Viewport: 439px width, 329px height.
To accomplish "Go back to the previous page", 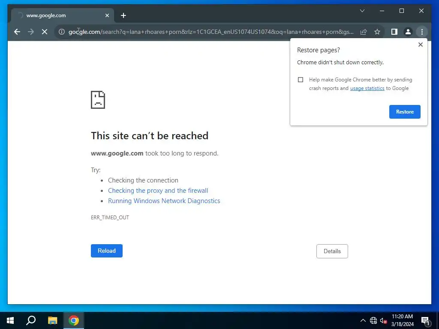I will [17, 32].
